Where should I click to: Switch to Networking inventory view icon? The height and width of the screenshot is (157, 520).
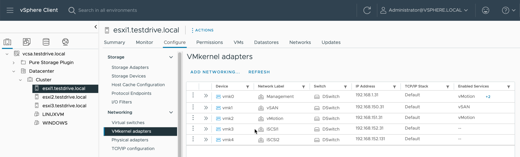coord(65,42)
